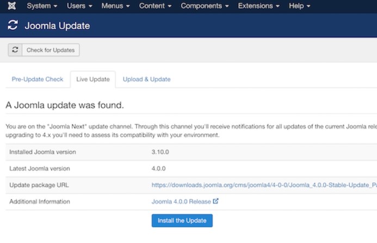377x243 pixels.
Task: Click the Update package URL label
Action: 39,185
